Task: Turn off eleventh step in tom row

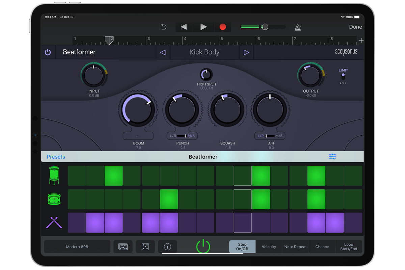Action: [261, 175]
